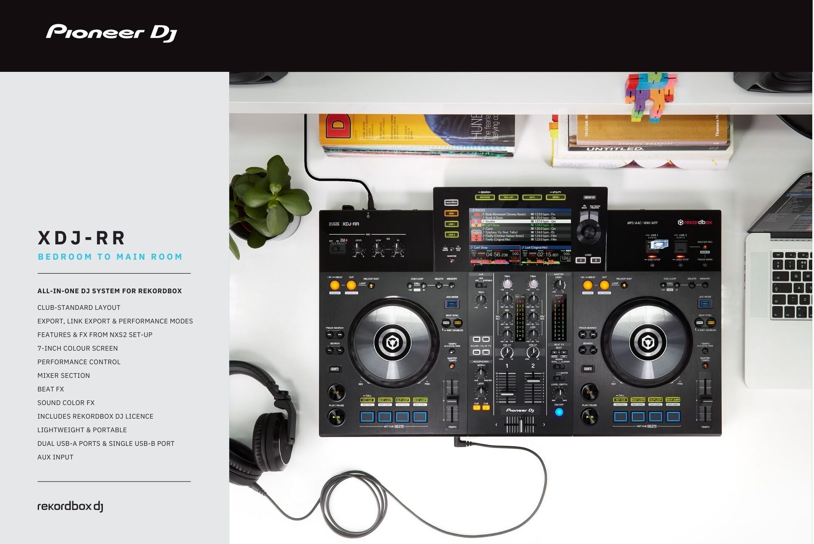Switch source to USB 1 button beside screen
The image size is (814, 544).
451,224
